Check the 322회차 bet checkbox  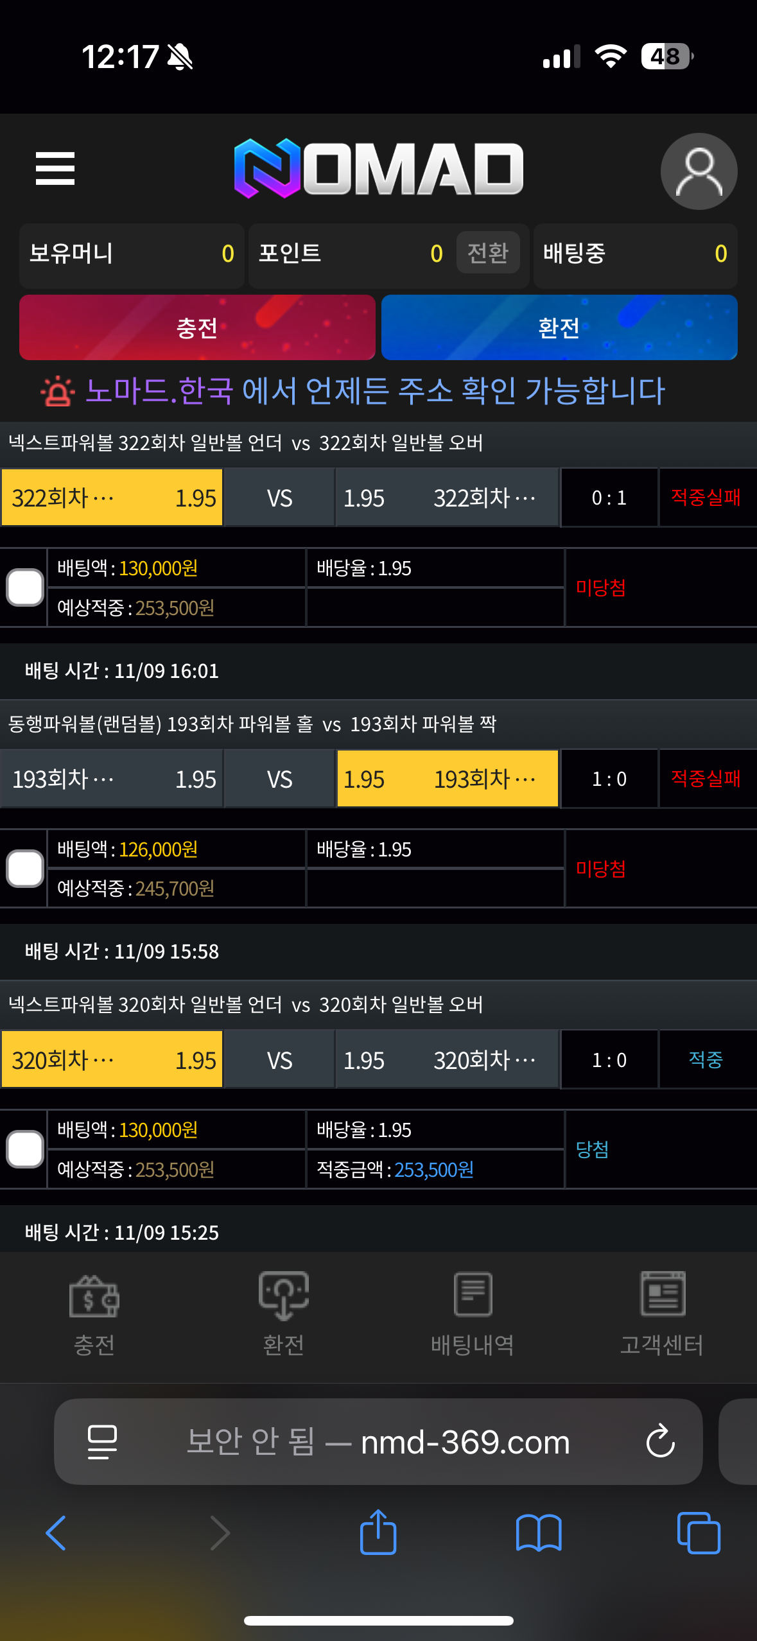click(25, 587)
